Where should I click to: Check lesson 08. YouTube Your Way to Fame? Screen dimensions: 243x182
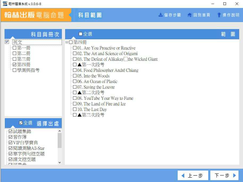click(x=75, y=98)
